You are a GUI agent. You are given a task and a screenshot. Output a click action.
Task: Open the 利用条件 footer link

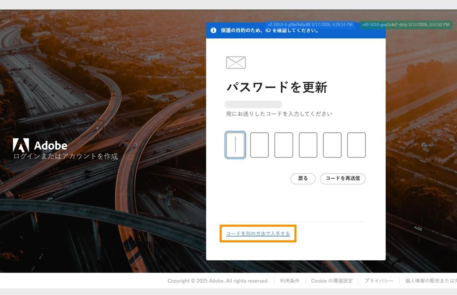tap(290, 281)
